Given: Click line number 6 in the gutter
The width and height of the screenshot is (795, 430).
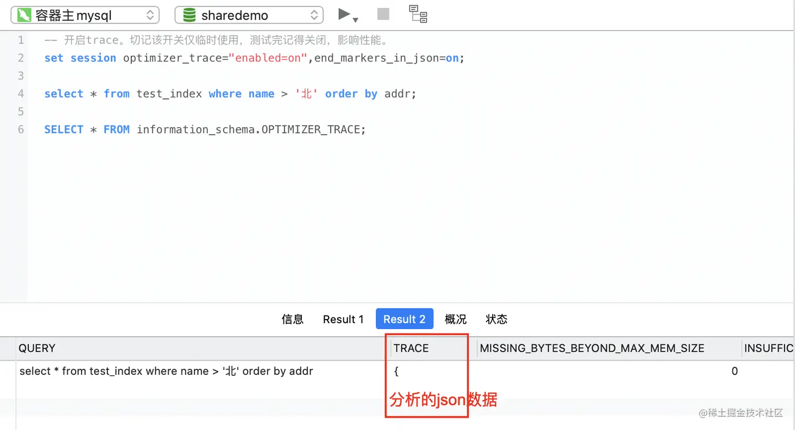Looking at the screenshot, I should pos(21,129).
